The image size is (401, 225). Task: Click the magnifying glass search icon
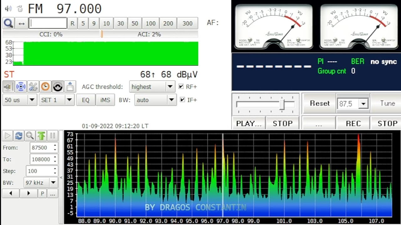pos(8,23)
